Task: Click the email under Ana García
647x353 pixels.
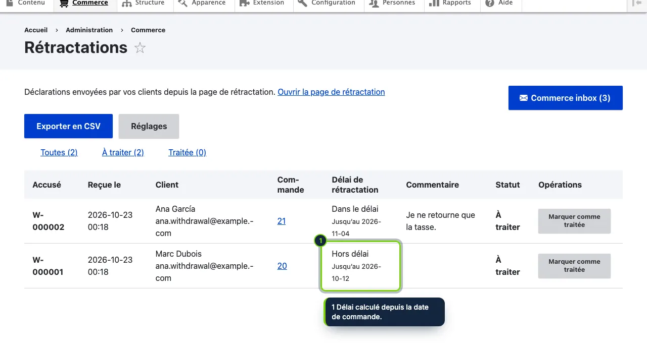Action: click(x=205, y=227)
